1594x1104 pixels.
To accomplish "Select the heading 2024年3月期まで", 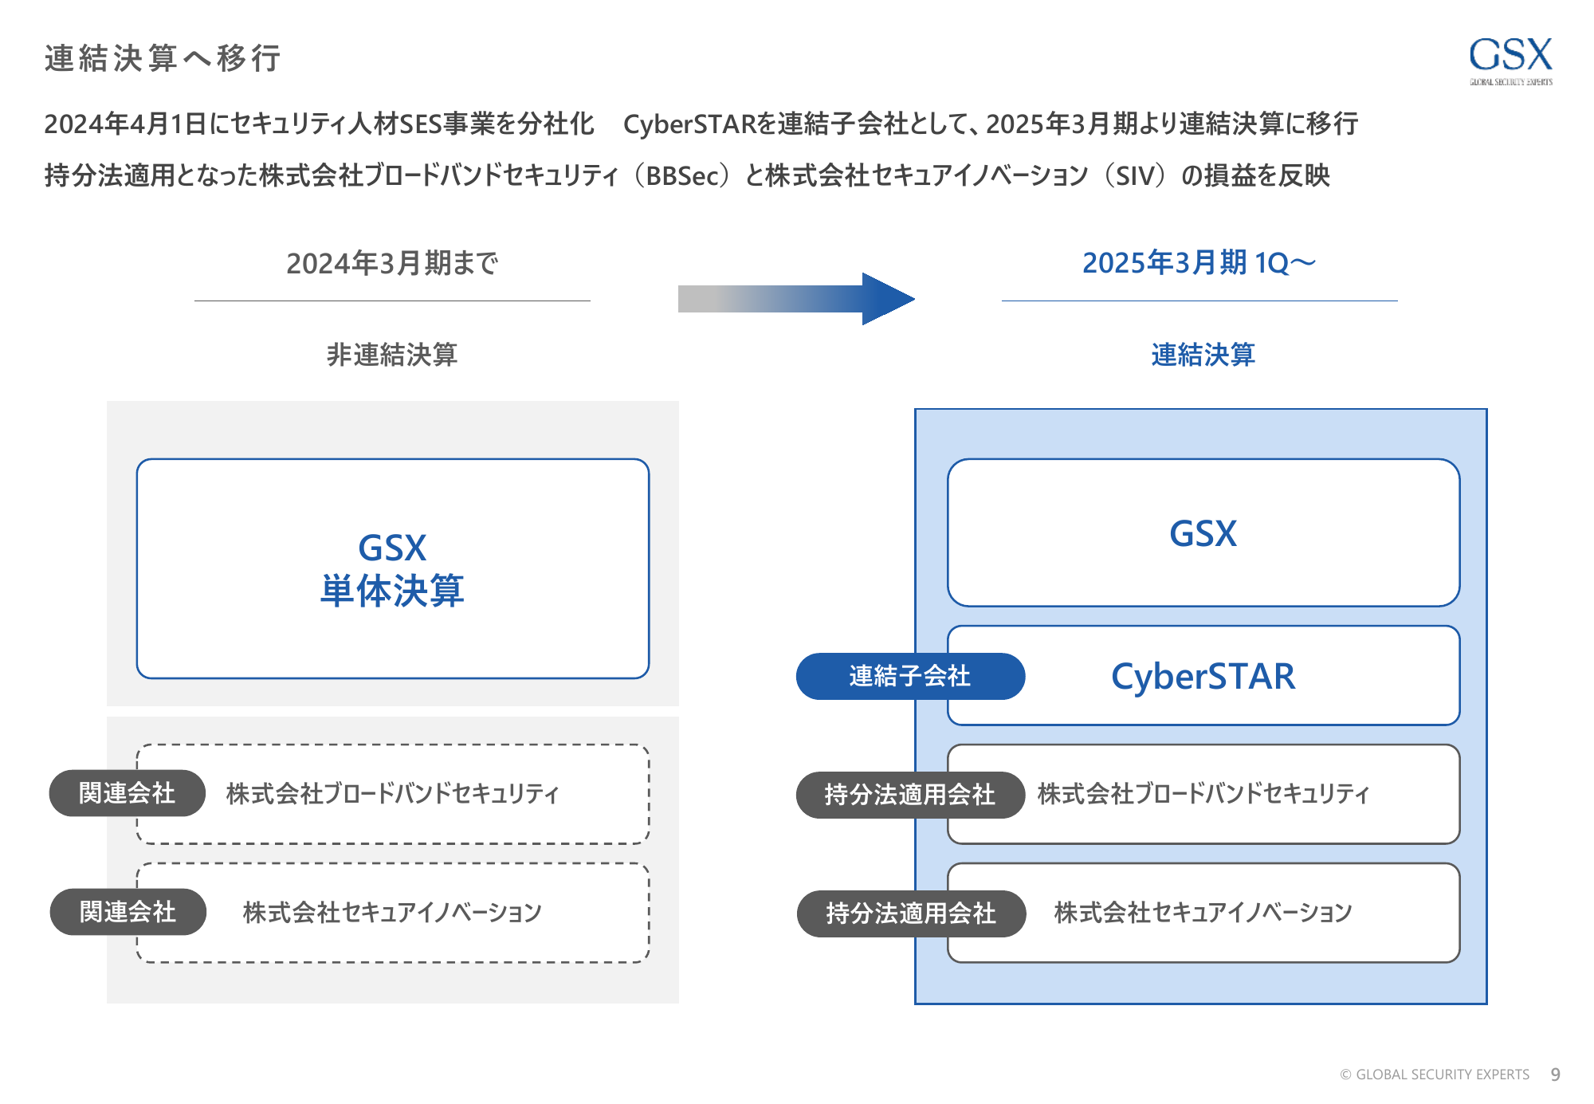I will click(x=392, y=263).
